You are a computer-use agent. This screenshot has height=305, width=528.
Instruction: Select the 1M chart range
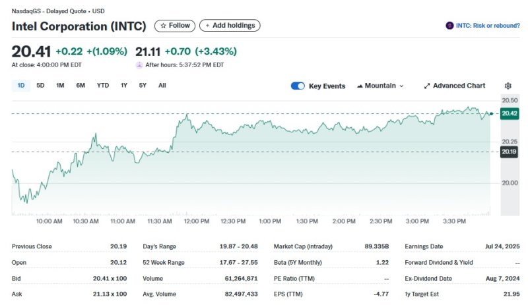pos(60,85)
